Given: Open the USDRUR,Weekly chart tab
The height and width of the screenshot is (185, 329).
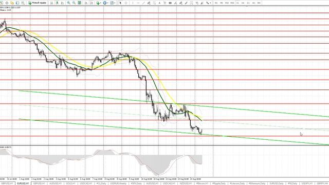Looking at the screenshot, I should (118, 183).
